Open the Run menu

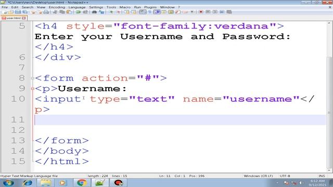[x=137, y=7]
